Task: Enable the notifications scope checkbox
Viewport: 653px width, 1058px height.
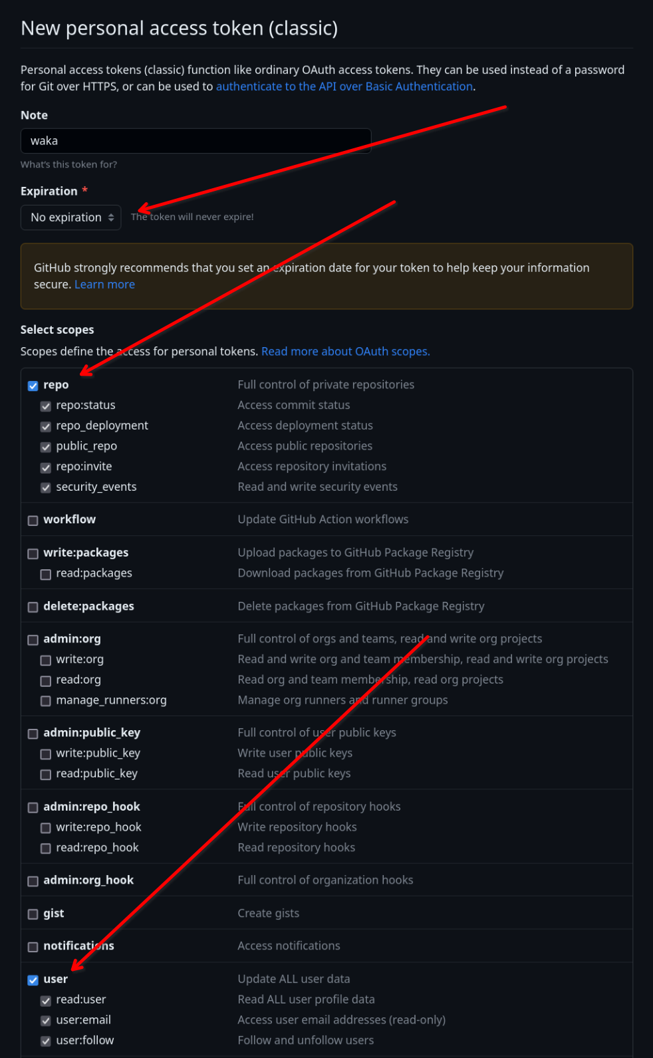Action: click(x=33, y=947)
